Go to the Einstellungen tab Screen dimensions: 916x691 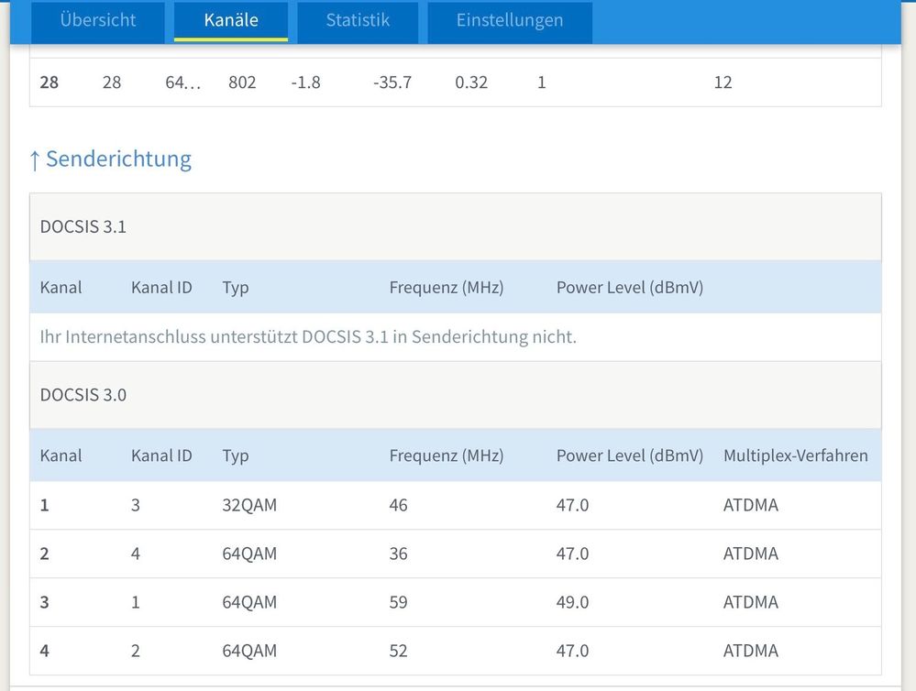(x=510, y=20)
